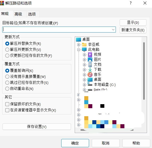
Task: Open the 目标路径 dropdown arrow
Action: point(113,30)
